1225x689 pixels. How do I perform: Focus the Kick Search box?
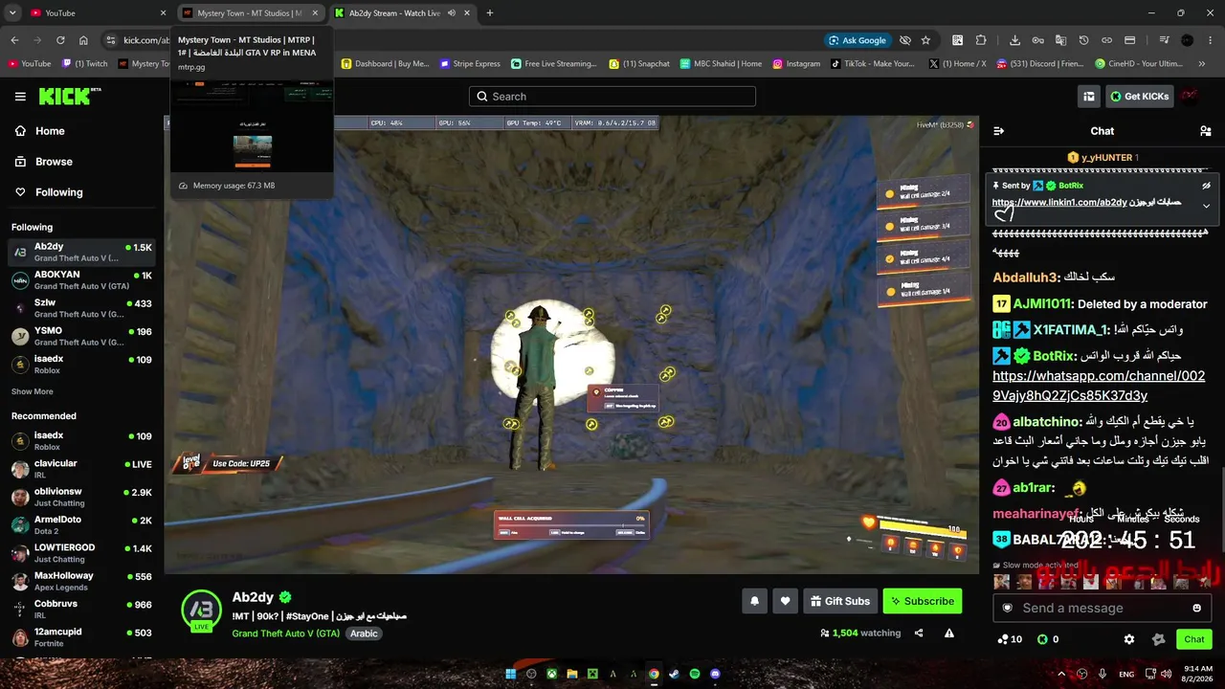point(612,96)
